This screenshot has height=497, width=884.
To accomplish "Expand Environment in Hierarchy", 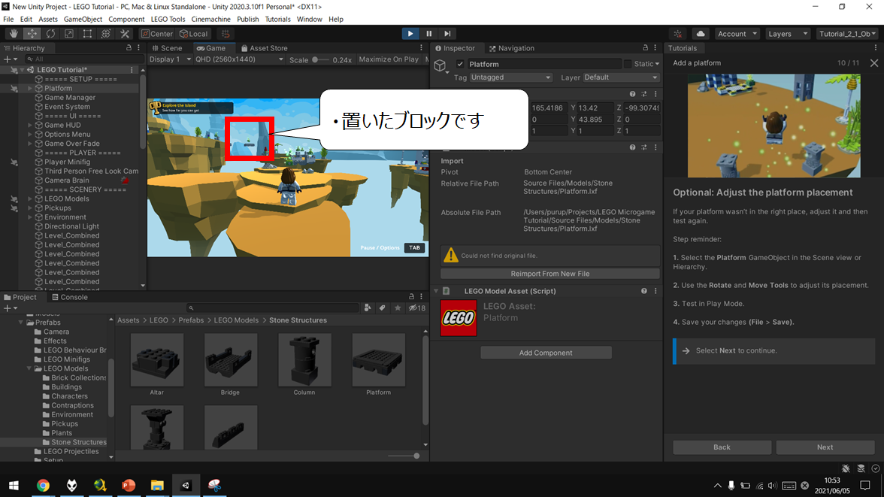I will (30, 217).
